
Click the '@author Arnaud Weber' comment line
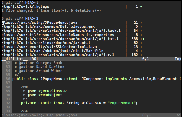click(38, 71)
